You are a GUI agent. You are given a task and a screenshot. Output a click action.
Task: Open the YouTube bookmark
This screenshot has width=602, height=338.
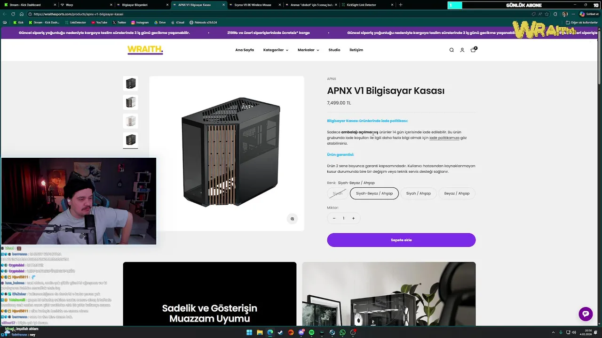[99, 23]
